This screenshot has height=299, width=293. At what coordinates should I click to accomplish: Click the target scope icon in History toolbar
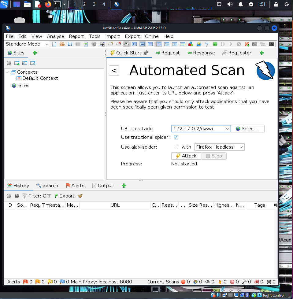pyautogui.click(x=9, y=196)
